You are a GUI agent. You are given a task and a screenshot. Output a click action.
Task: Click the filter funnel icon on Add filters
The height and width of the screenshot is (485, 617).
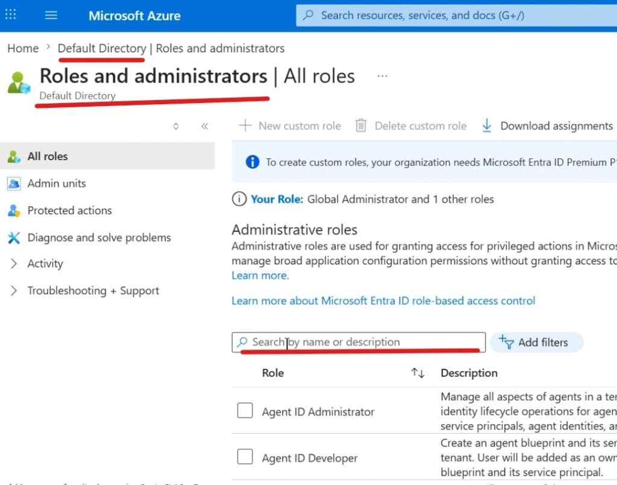[506, 342]
